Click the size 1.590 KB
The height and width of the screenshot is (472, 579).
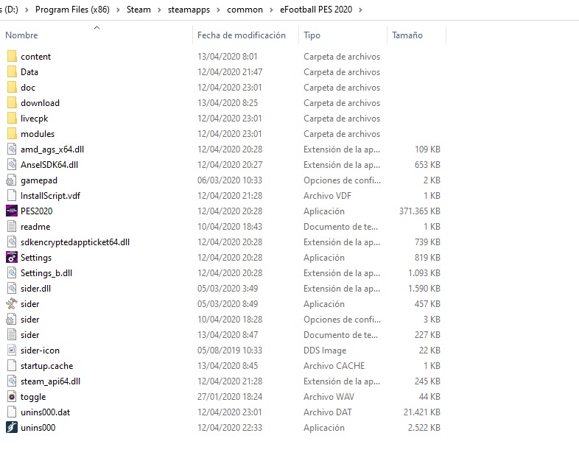point(424,289)
